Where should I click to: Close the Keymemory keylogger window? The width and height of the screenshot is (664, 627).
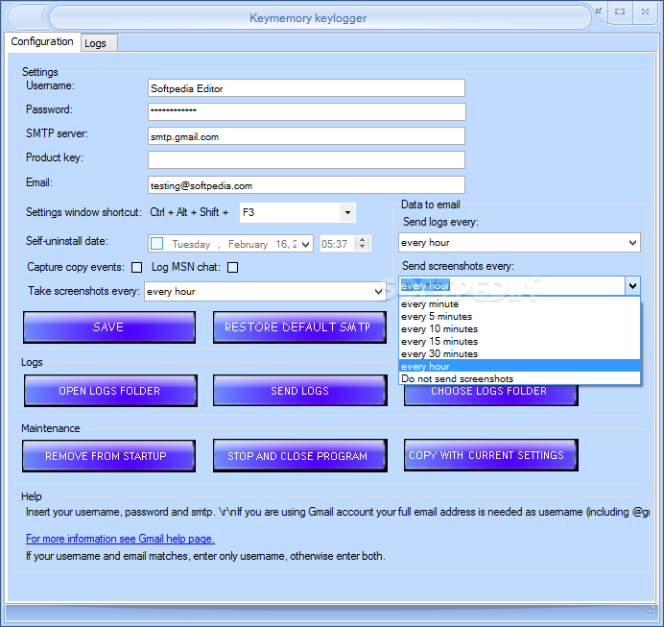[645, 12]
